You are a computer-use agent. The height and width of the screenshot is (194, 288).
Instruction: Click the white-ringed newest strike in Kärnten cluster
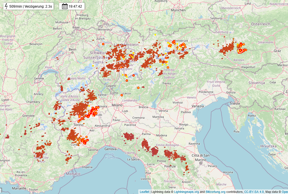click(x=240, y=51)
